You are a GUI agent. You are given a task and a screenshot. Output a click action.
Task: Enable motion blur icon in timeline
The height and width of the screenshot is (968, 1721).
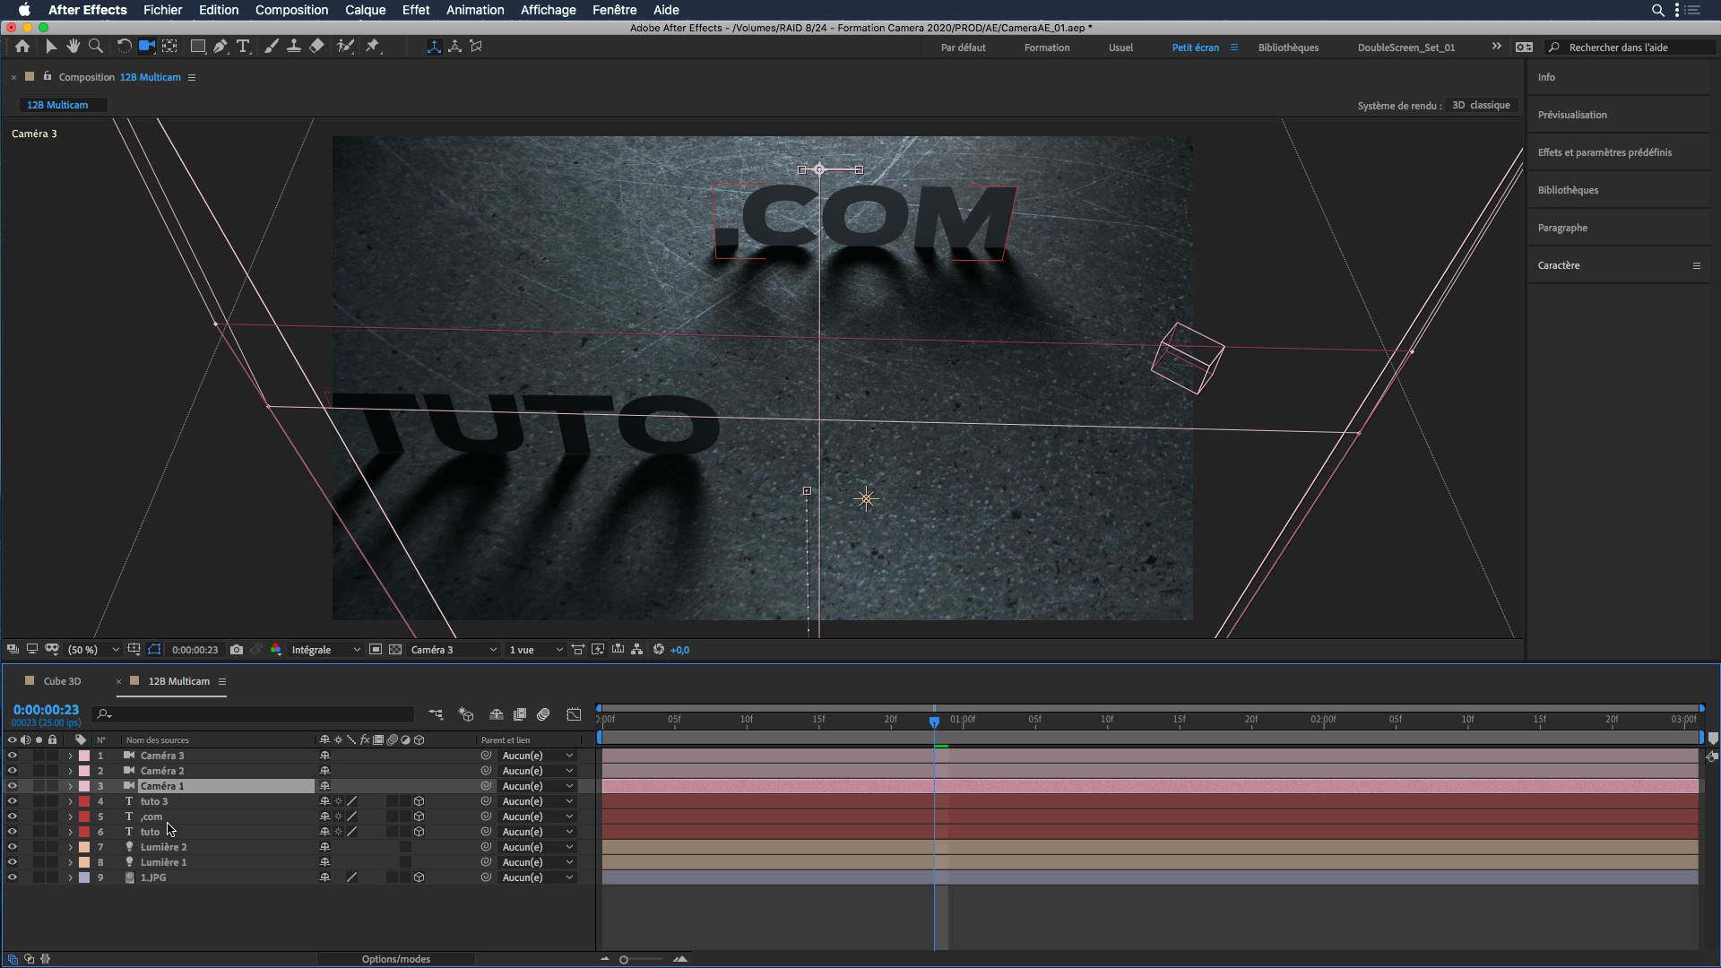(543, 714)
